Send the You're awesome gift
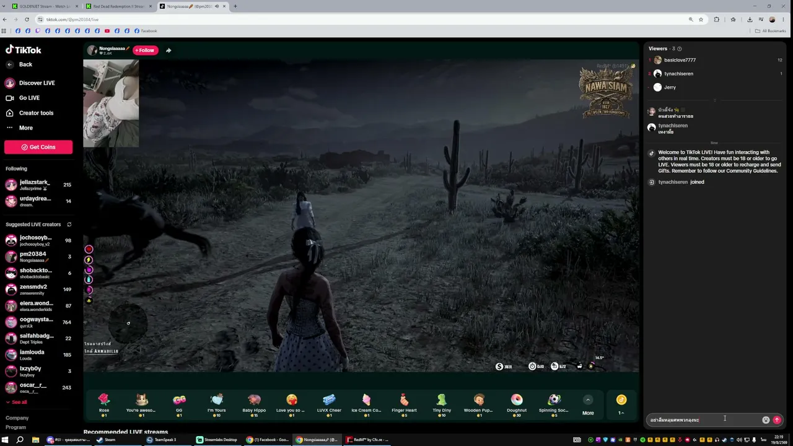Image resolution: width=793 pixels, height=446 pixels. [x=141, y=403]
